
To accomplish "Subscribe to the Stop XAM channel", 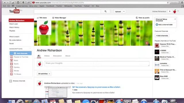I will coord(165,78).
